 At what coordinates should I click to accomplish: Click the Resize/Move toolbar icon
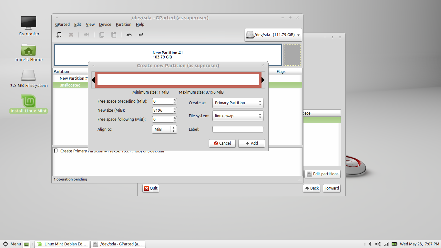coord(87,35)
